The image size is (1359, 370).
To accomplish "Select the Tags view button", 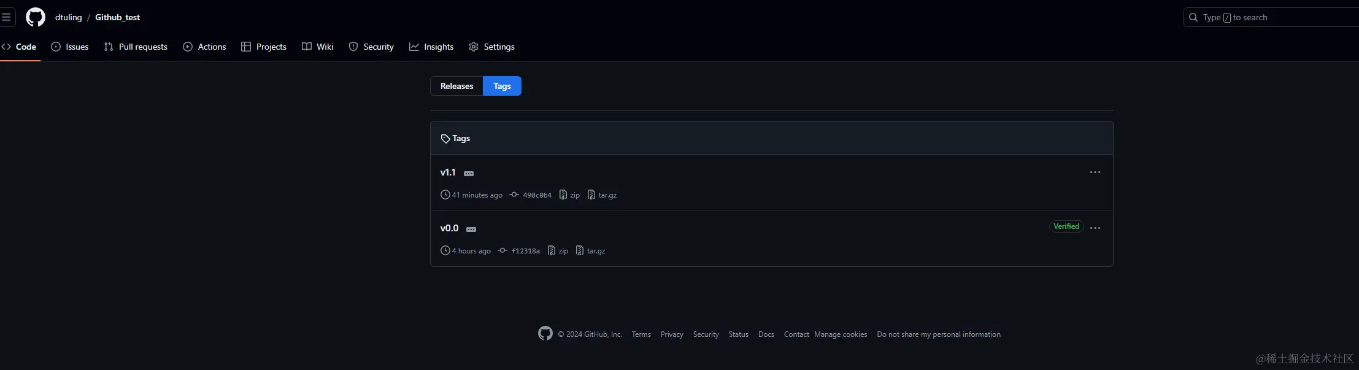I will point(502,86).
